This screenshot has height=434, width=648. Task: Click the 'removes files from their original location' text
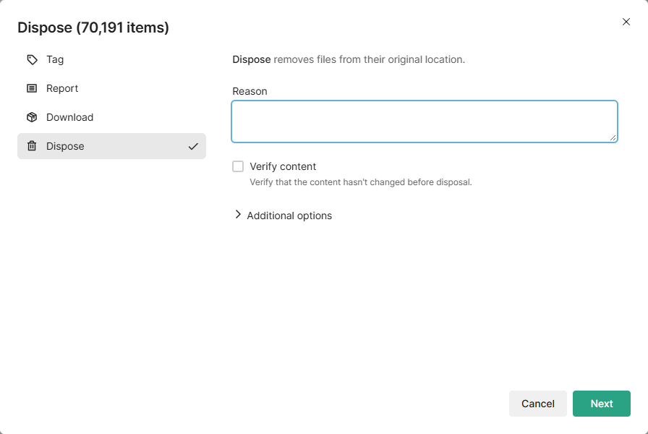(x=369, y=59)
